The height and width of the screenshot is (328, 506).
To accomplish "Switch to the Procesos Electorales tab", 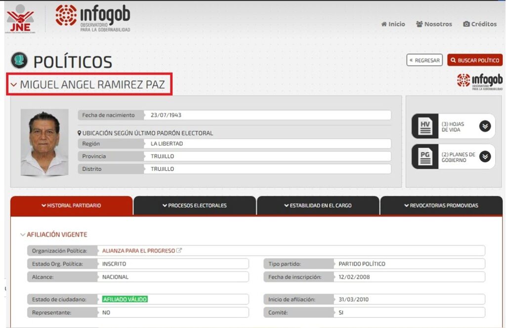I will click(195, 206).
